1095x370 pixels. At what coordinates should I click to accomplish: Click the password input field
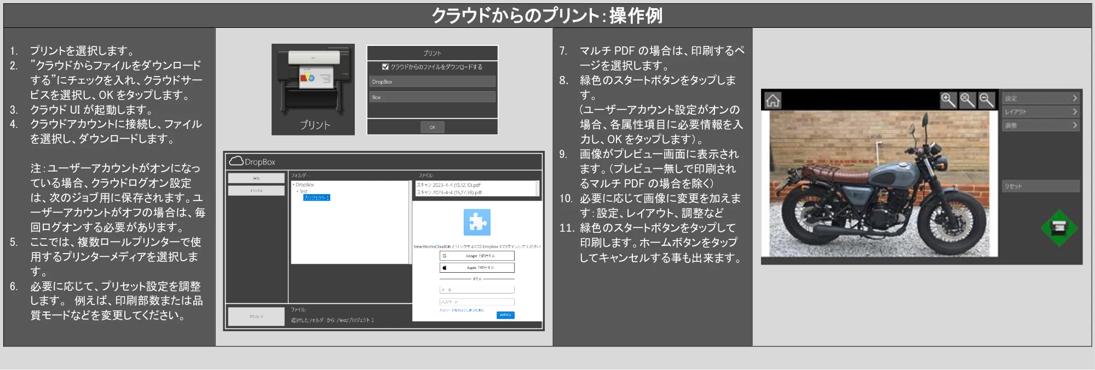(477, 302)
